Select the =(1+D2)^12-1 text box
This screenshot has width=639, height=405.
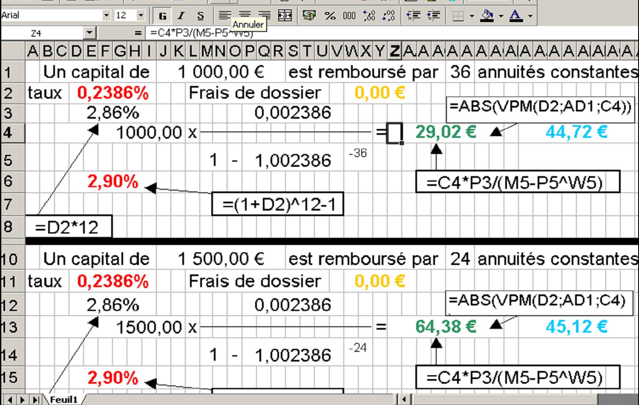277,204
